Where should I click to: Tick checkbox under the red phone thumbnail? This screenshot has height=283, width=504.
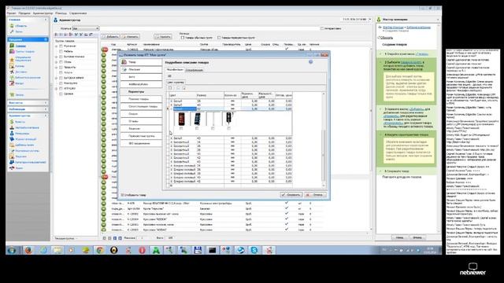point(181,128)
